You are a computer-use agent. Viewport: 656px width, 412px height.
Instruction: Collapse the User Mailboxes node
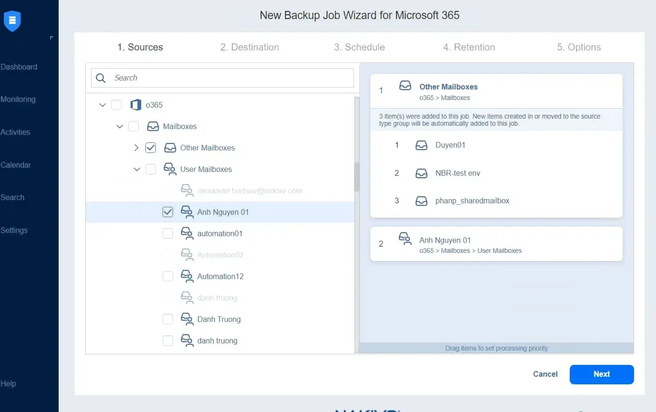coord(137,169)
